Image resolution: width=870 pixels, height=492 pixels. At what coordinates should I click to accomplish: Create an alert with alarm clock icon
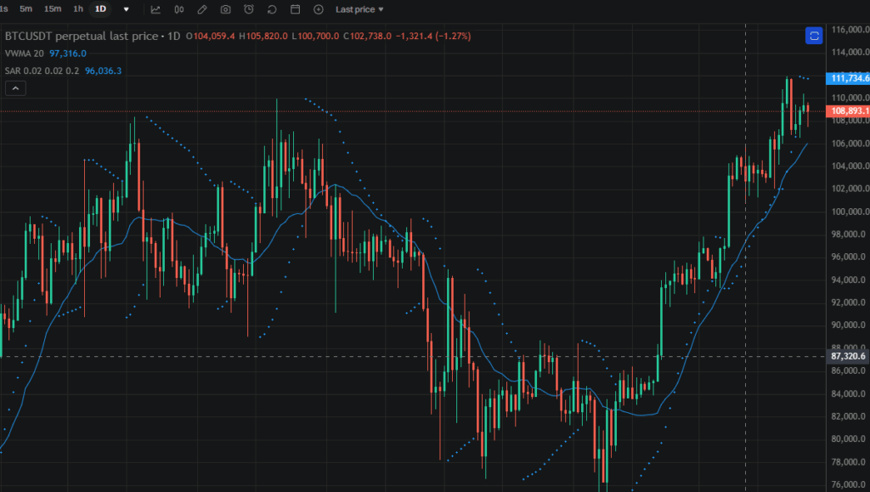coord(247,9)
